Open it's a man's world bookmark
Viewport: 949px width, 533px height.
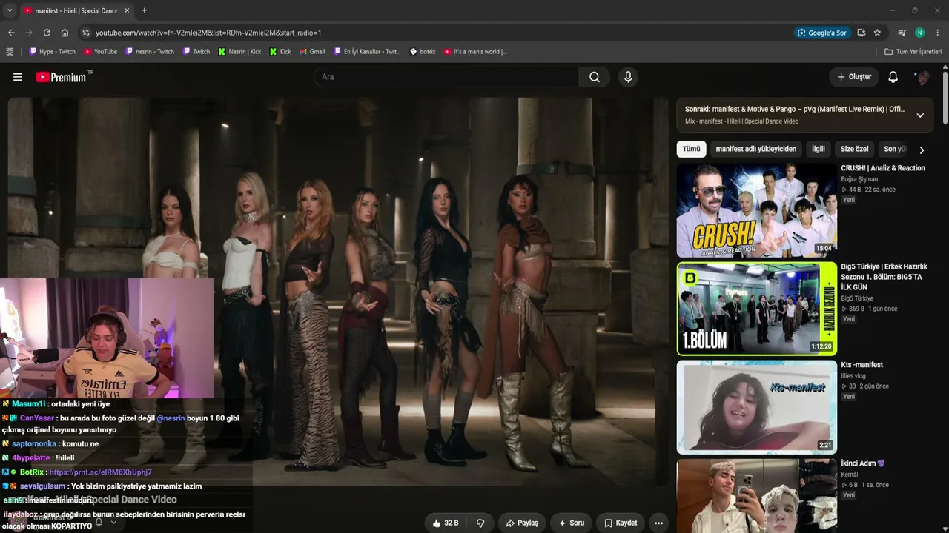pyautogui.click(x=475, y=52)
